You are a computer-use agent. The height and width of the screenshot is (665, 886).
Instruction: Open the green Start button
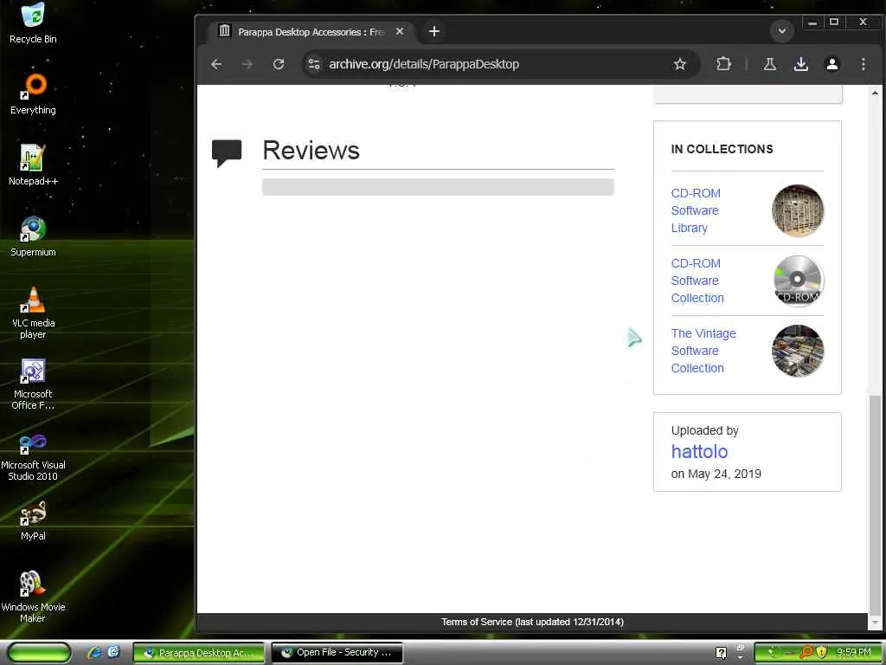(x=40, y=653)
